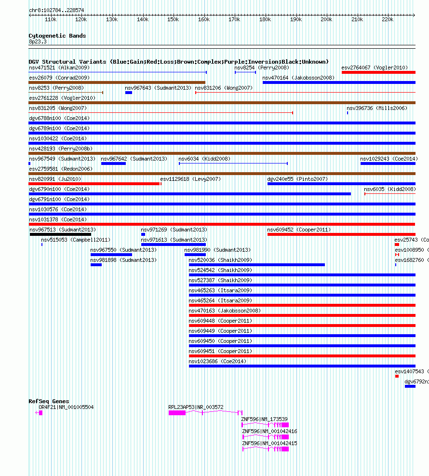Select RPL23AP53|NR_003572 gene label
Image resolution: width=429 pixels, height=476 pixels.
(x=196, y=407)
